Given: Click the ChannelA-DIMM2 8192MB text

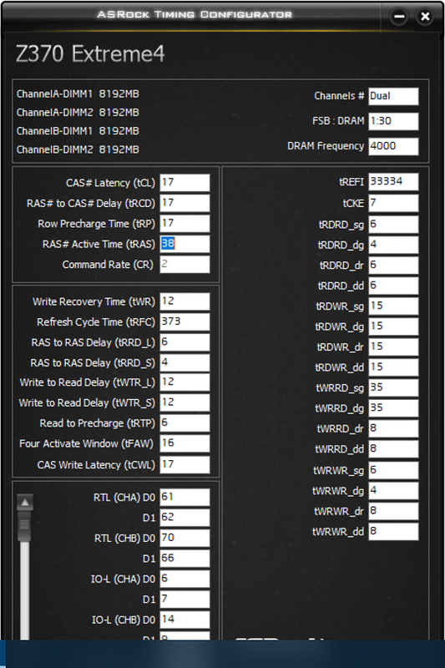Looking at the screenshot, I should (x=78, y=113).
